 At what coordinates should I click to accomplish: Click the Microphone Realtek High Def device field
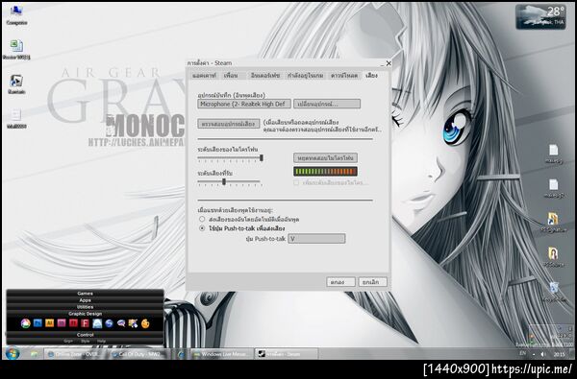[244, 104]
